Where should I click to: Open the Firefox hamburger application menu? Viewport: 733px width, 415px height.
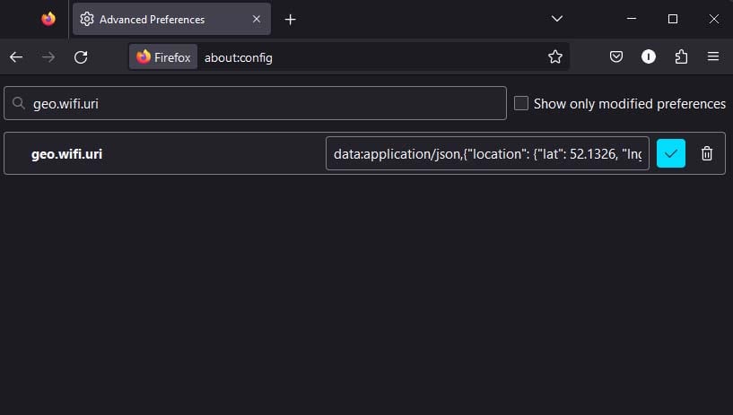pos(713,57)
